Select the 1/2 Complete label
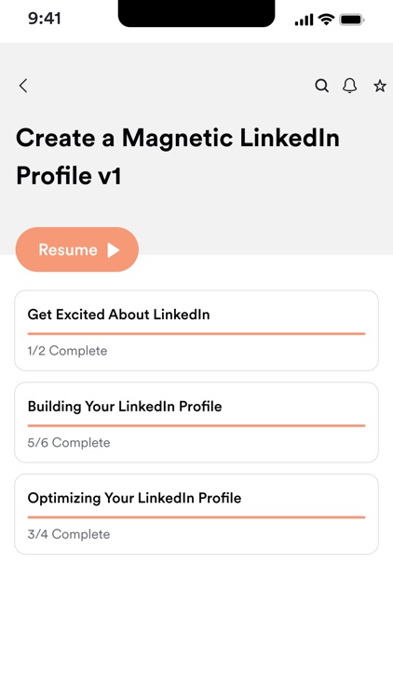 point(67,351)
